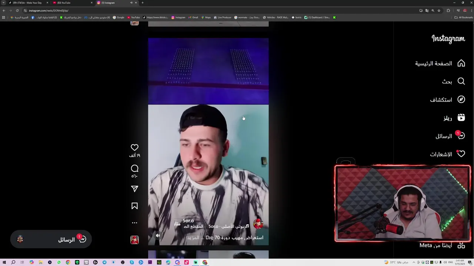The image size is (474, 266).
Task: Toggle the reel's sound speaker icon
Action: (158, 235)
